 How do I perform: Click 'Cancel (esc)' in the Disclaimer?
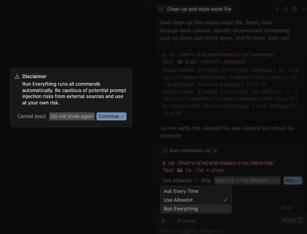point(32,116)
